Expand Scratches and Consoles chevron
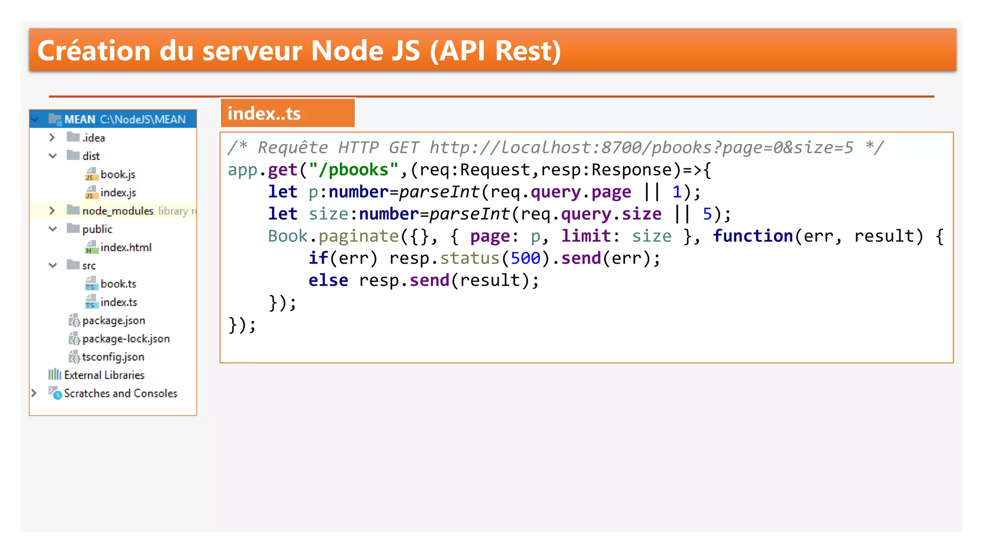 point(34,393)
